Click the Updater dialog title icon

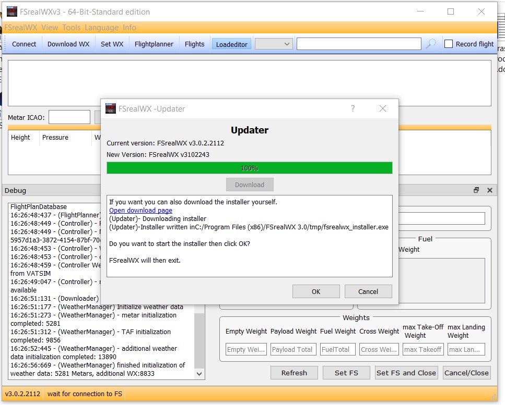click(111, 108)
